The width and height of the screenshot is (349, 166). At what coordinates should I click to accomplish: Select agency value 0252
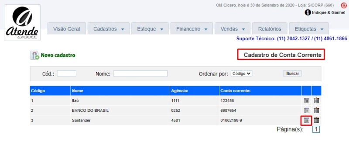pos(176,111)
